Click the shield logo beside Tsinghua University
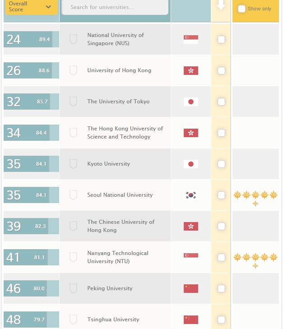 point(73,320)
